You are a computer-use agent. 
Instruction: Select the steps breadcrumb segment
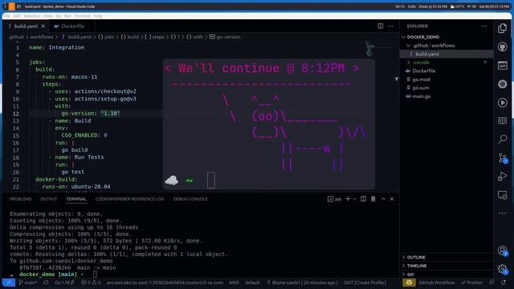154,37
